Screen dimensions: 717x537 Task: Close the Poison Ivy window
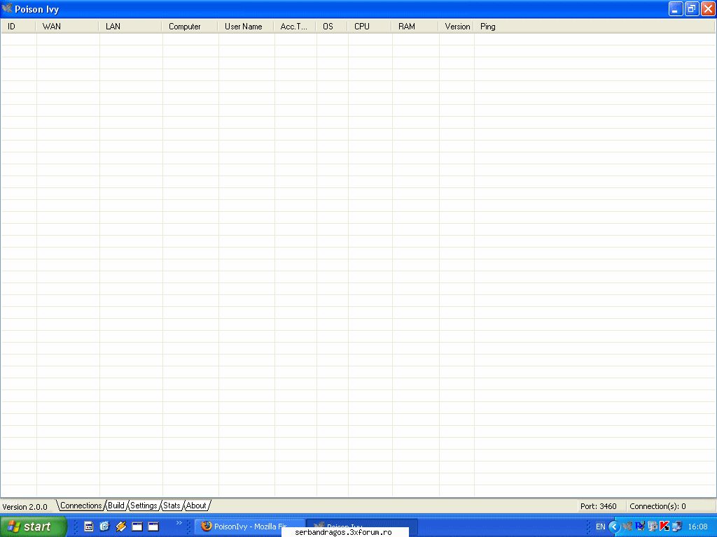tap(708, 8)
